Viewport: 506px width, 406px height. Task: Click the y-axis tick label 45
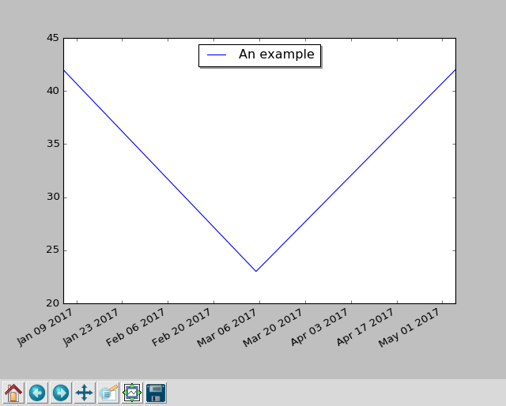pos(53,38)
